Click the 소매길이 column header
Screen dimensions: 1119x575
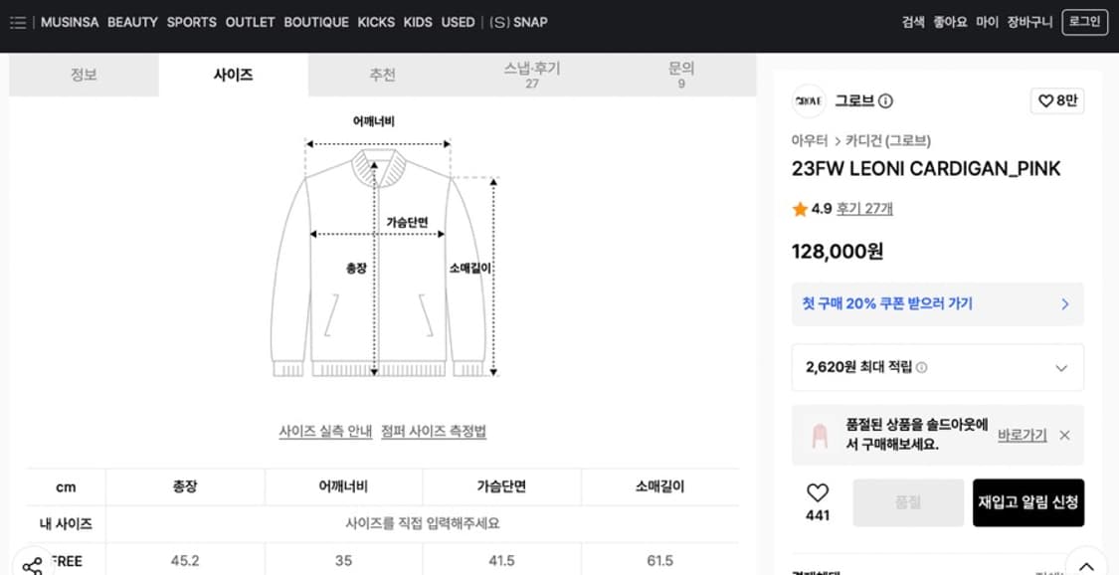pos(660,487)
